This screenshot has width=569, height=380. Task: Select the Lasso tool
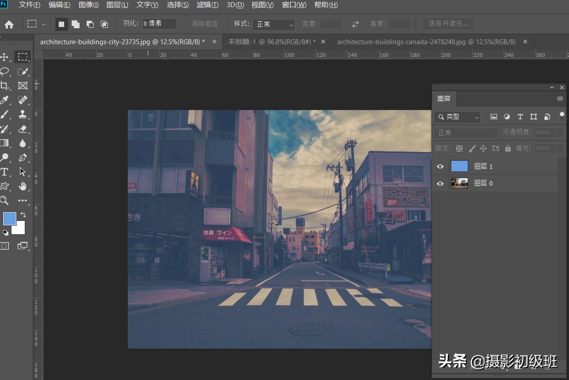[4, 72]
